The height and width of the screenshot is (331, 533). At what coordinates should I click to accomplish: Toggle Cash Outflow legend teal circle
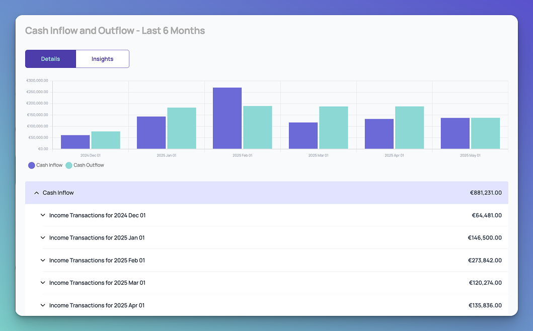pos(68,165)
